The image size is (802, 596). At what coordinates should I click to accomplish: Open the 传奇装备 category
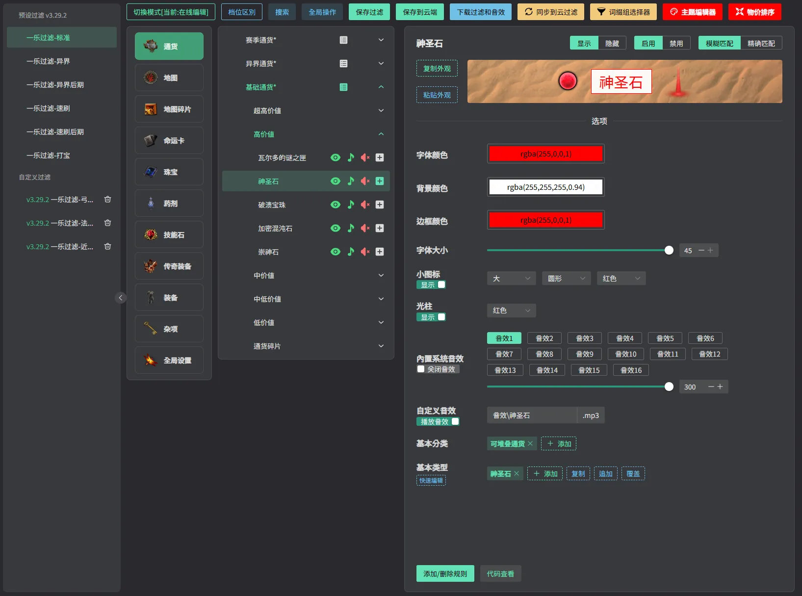[x=169, y=266]
